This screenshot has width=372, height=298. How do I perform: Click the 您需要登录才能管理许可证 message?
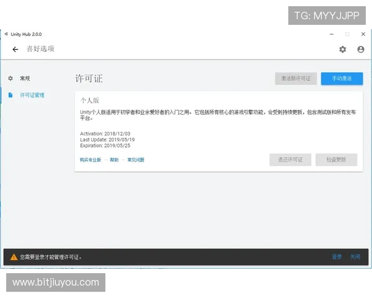51,257
